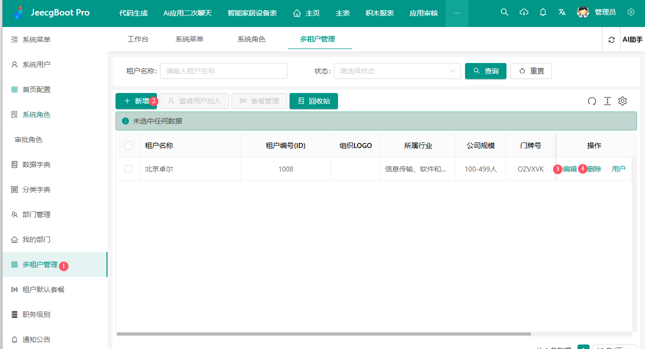The image size is (645, 349).
Task: Open the notification bell in header
Action: pyautogui.click(x=543, y=12)
